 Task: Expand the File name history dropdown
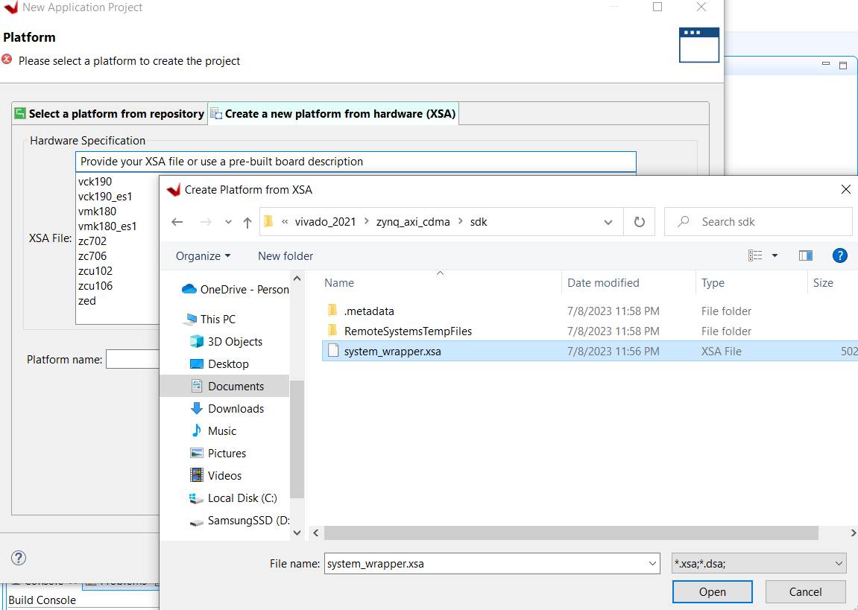tap(652, 564)
